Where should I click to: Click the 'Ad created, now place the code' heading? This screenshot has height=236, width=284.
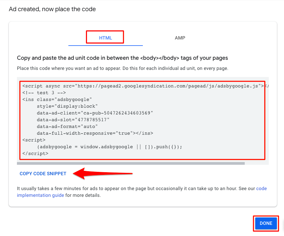coord(52,9)
